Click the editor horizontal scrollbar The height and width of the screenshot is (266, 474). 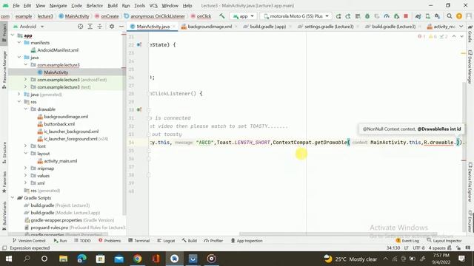pyautogui.click(x=338, y=233)
